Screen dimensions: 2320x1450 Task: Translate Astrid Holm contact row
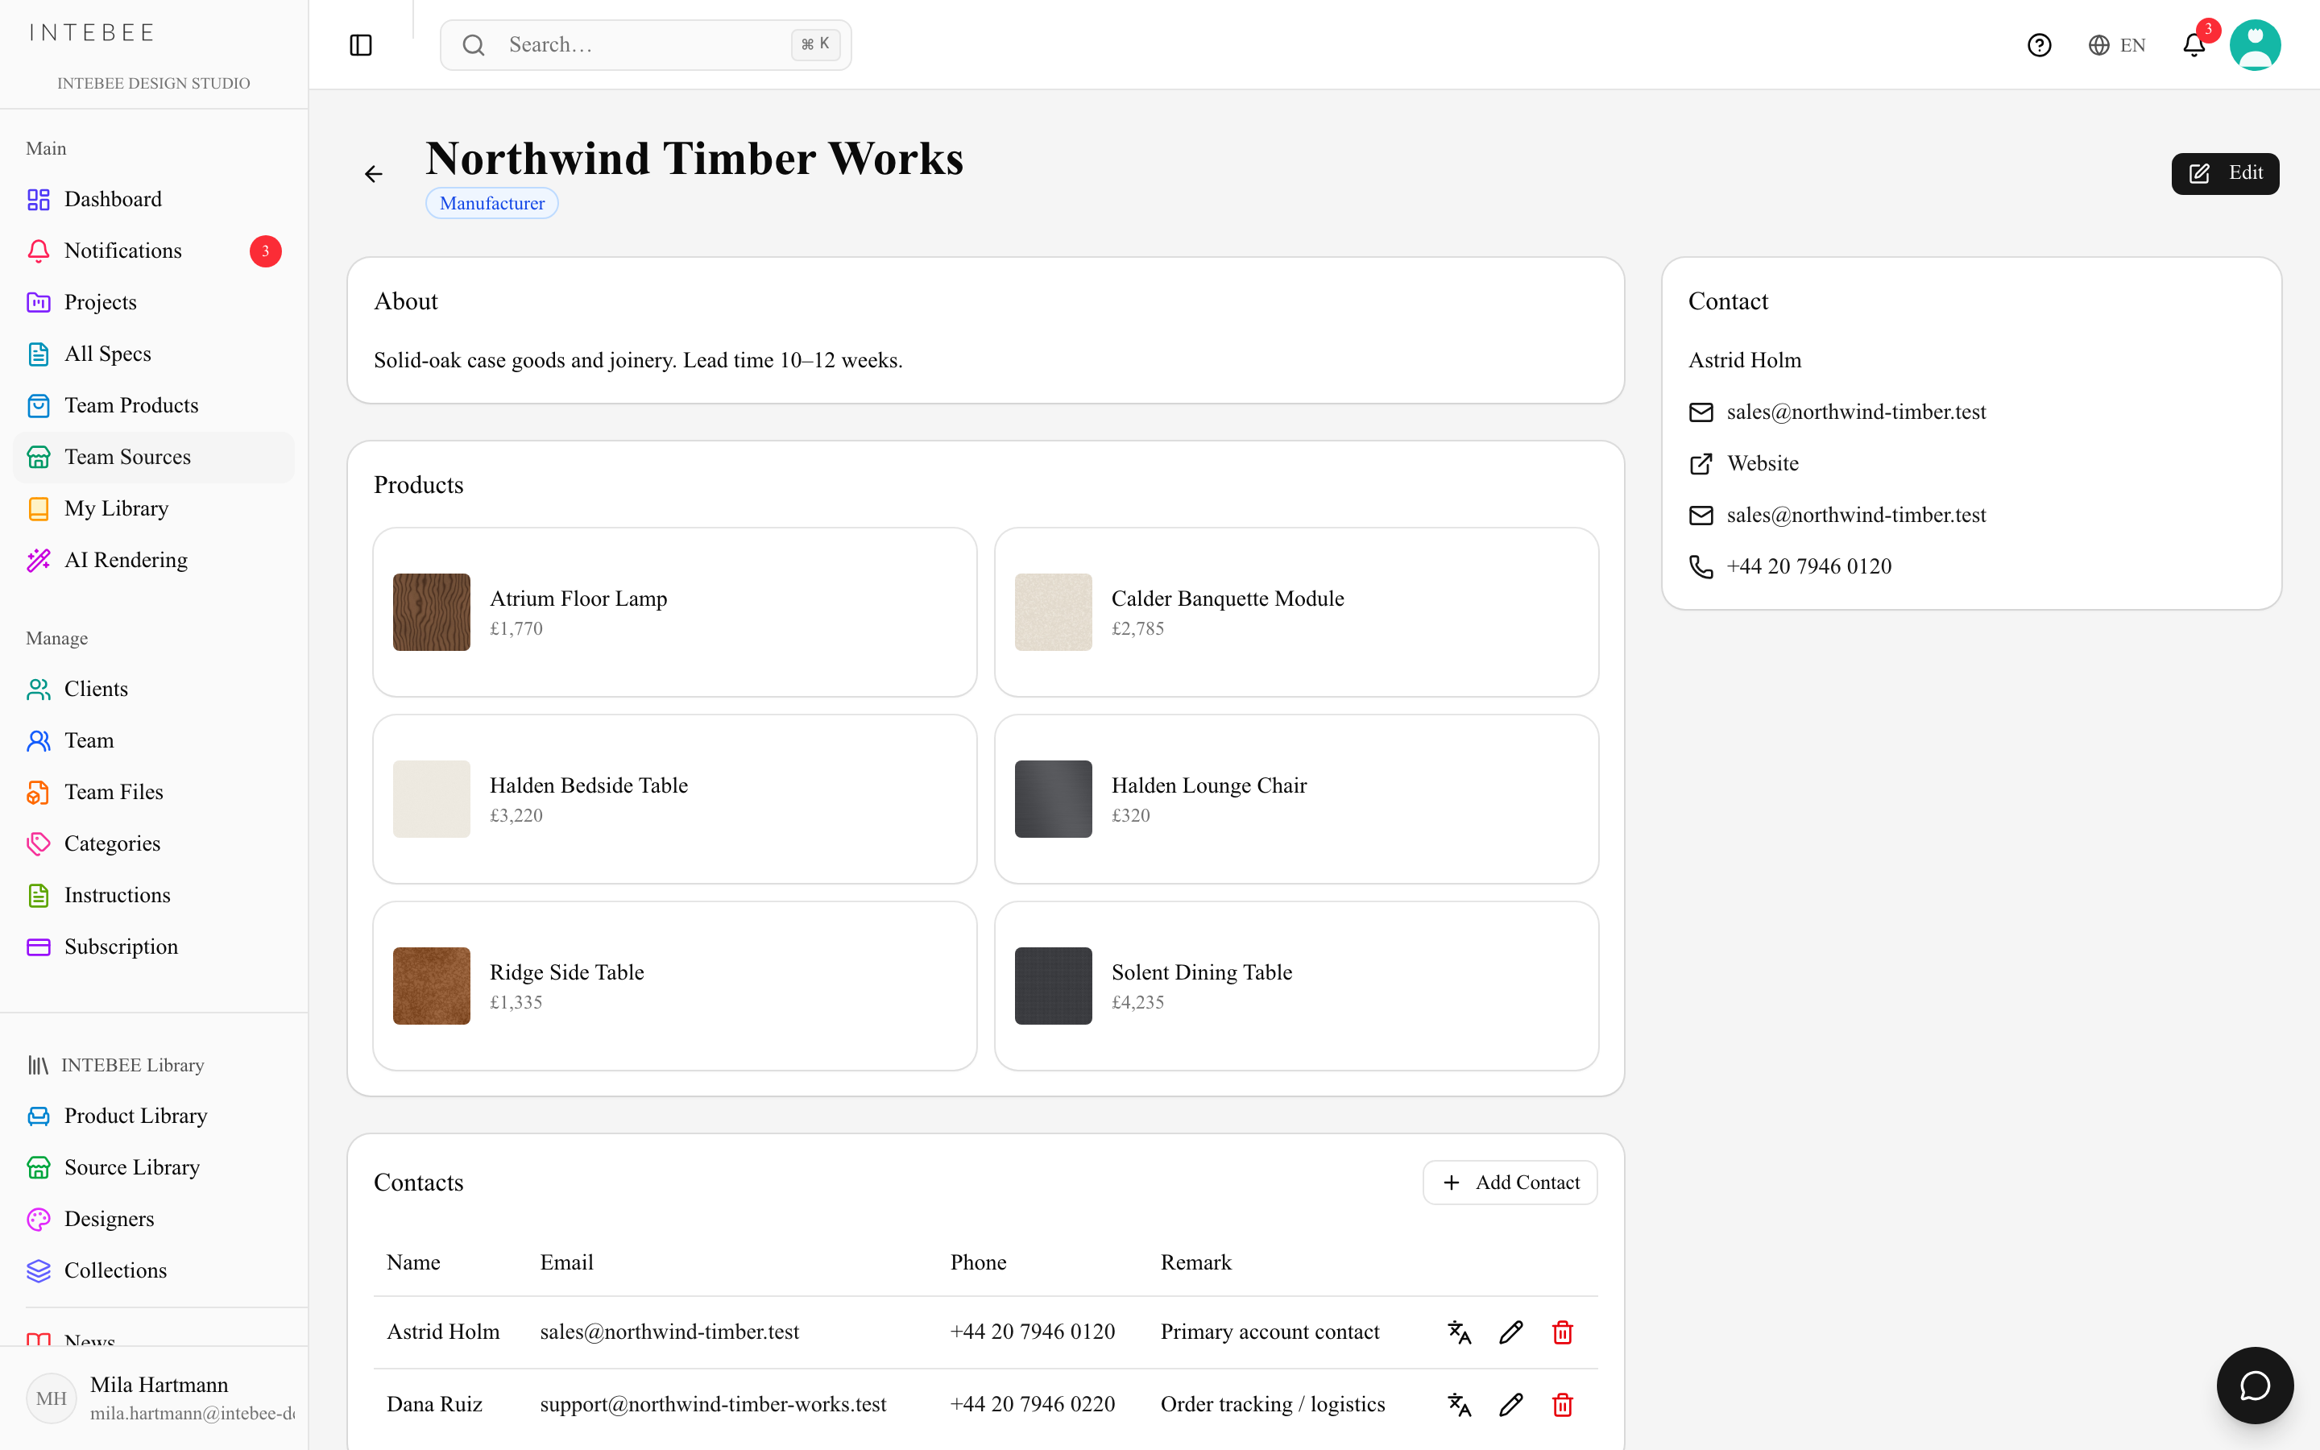pyautogui.click(x=1459, y=1332)
